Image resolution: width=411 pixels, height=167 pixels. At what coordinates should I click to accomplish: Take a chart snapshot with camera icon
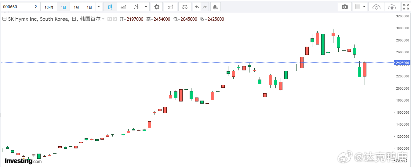coord(345,7)
